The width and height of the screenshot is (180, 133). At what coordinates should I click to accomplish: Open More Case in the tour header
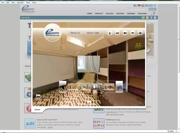click(x=93, y=33)
